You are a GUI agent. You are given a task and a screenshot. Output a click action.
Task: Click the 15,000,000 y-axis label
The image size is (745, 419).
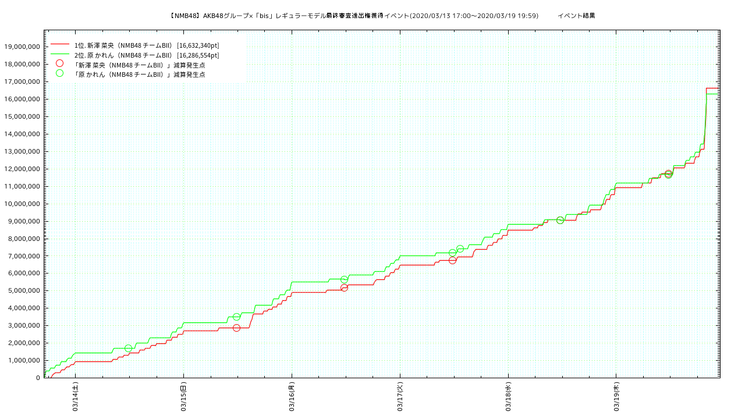pos(22,117)
